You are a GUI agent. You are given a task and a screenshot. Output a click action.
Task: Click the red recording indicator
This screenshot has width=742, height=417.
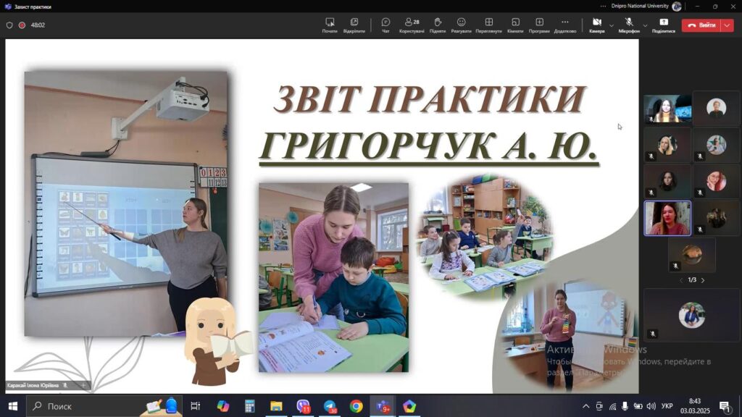tap(22, 25)
